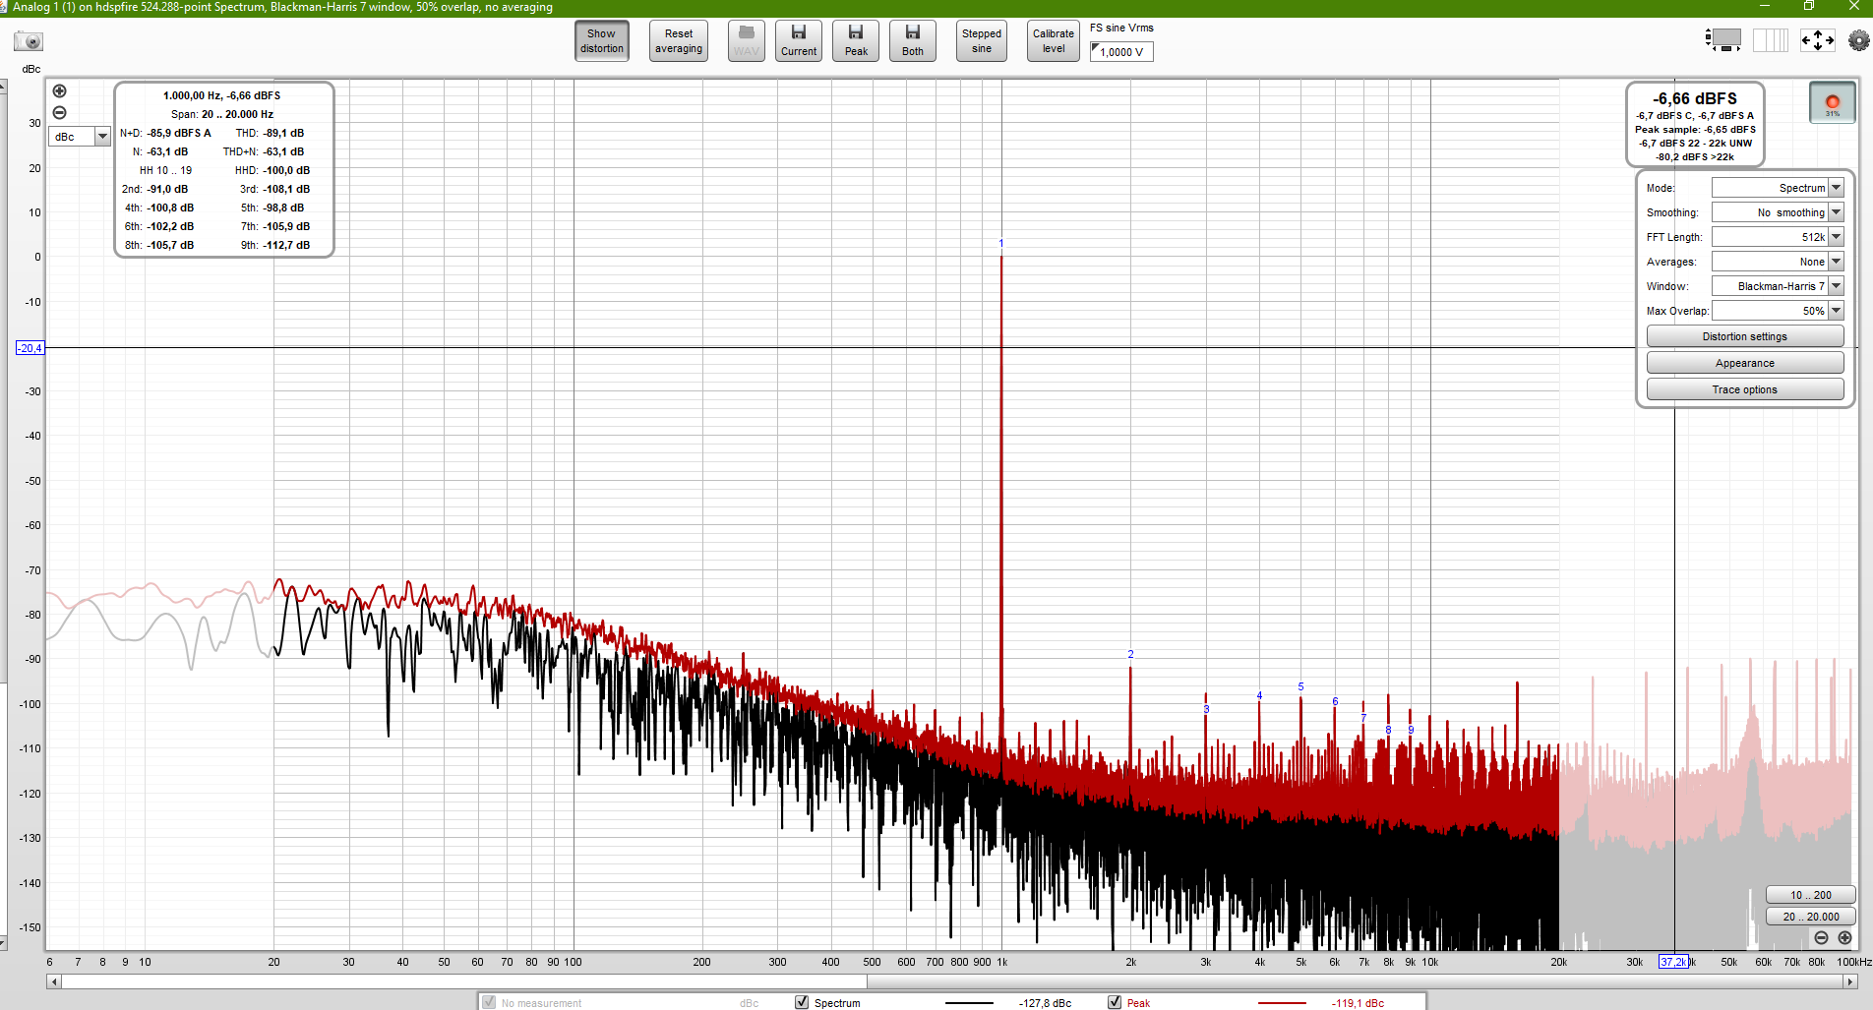1873x1010 pixels.
Task: Zoom out the vertical axis with the minus icon
Action: [x=59, y=113]
